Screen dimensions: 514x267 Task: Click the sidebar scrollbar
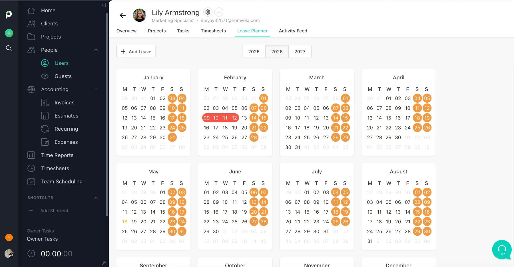coord(107,114)
